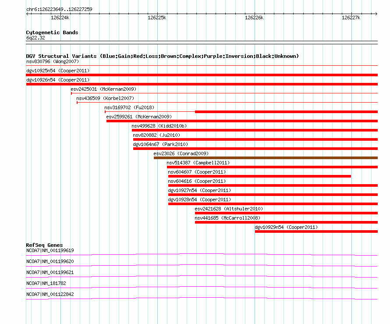The width and height of the screenshot is (390, 324).
Task: Click variant label esv2599261 (McKernan2009)
Action: (x=139, y=117)
